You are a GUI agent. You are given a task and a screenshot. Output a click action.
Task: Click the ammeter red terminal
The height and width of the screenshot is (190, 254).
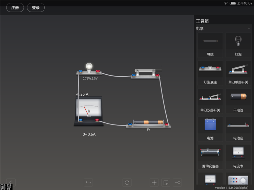pyautogui.click(x=97, y=120)
